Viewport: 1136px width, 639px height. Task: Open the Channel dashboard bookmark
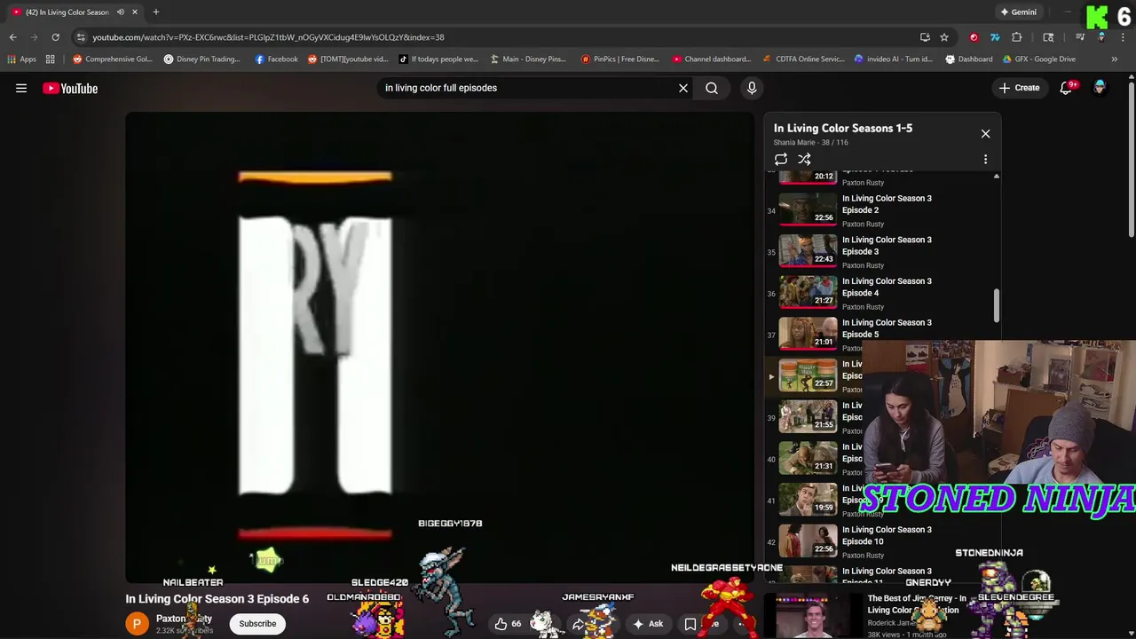coord(712,59)
